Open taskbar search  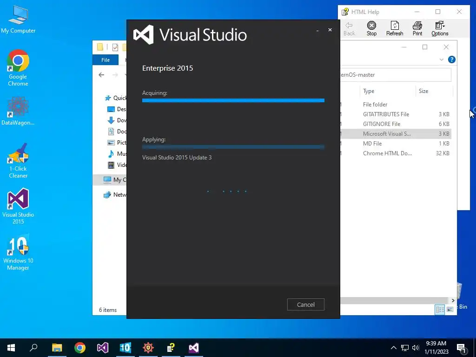coord(33,348)
